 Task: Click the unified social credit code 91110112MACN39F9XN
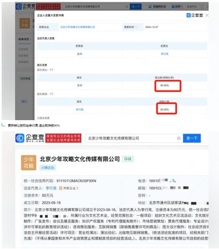click(76, 181)
